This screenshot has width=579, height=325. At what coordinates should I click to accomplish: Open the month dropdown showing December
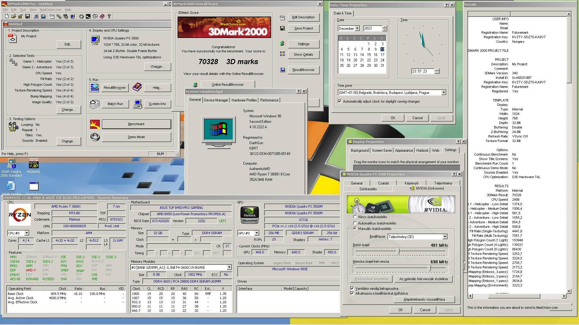(x=357, y=28)
